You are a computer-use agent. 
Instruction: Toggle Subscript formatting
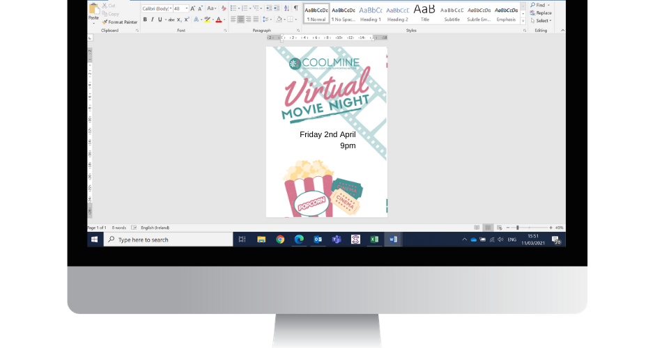pyautogui.click(x=179, y=19)
